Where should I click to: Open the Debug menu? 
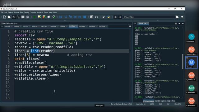click(x=26, y=12)
